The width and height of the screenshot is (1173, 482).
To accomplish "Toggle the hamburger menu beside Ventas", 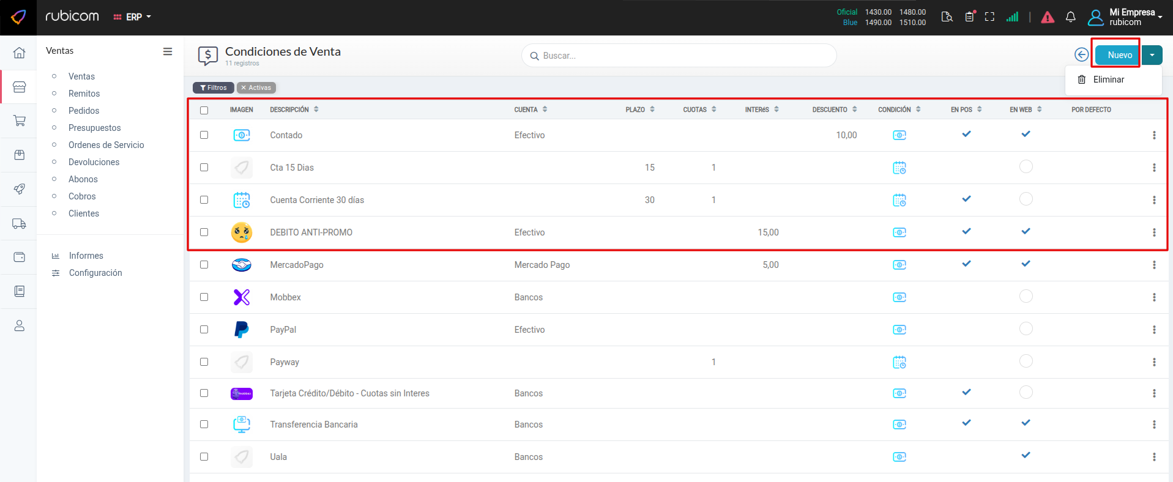I will click(x=167, y=51).
